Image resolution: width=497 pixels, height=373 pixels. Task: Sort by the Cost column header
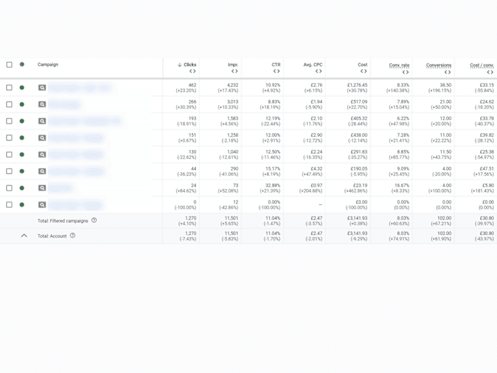pos(362,65)
